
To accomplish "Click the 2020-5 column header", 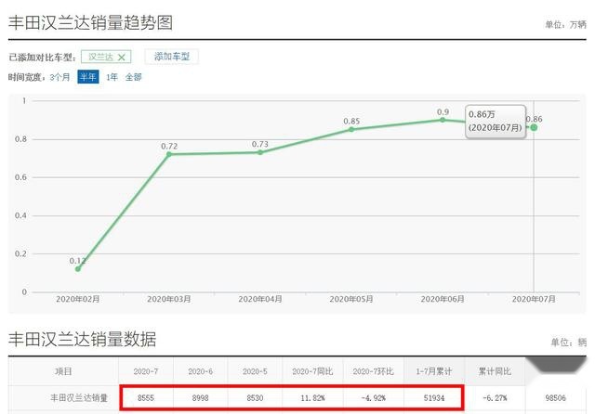I will click(255, 371).
